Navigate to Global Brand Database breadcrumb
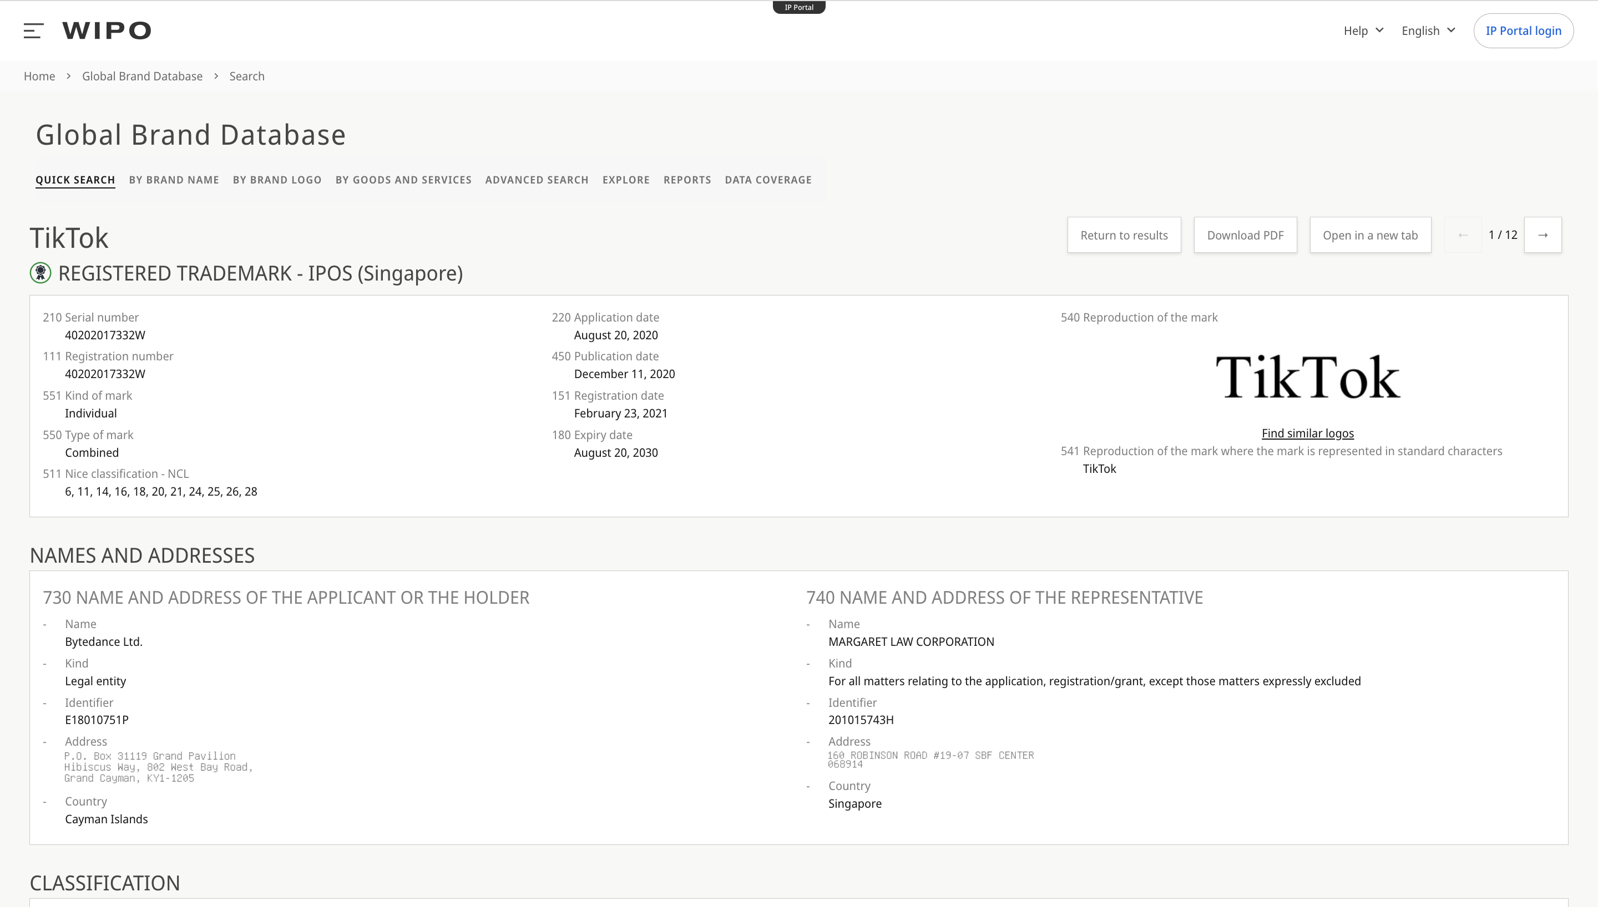 coord(142,76)
